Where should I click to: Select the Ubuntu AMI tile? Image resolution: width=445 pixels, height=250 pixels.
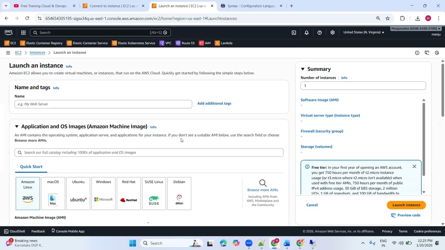78,193
